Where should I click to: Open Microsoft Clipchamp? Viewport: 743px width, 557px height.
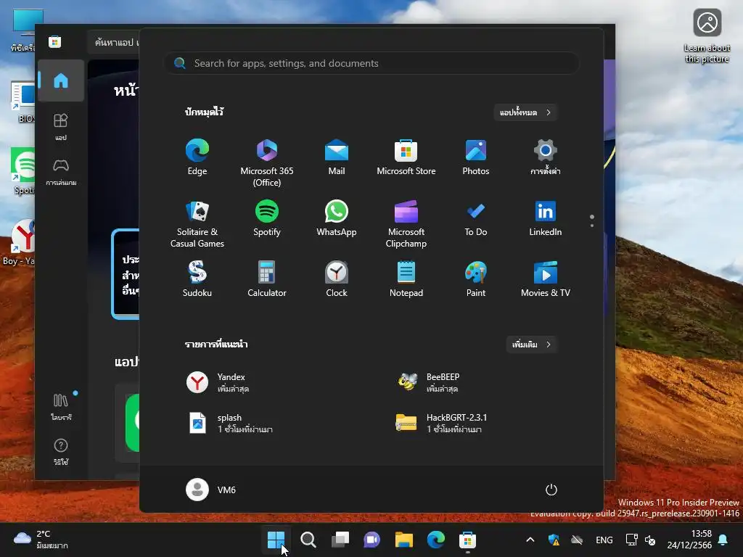click(406, 223)
